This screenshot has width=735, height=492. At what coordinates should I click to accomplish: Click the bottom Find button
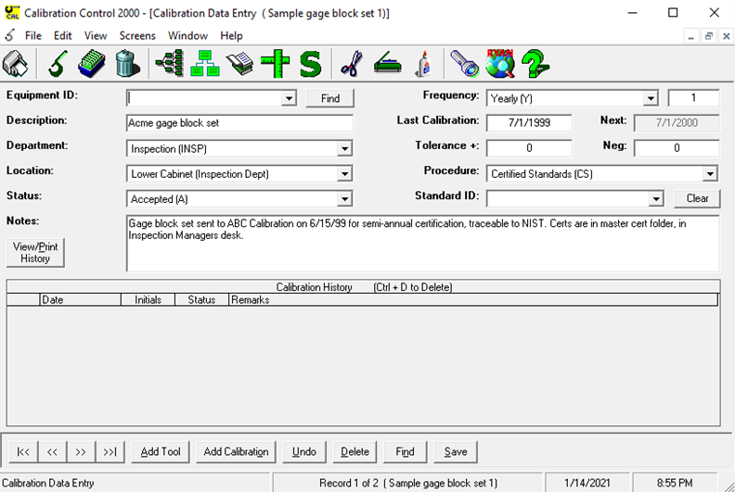tap(405, 452)
